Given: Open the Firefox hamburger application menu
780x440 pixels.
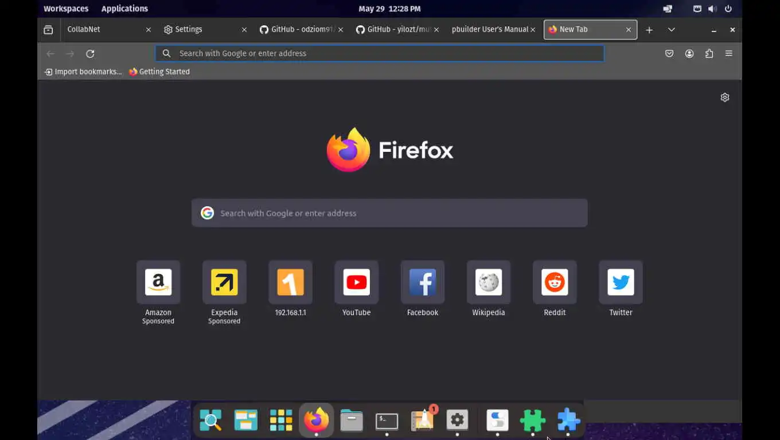Looking at the screenshot, I should point(729,53).
